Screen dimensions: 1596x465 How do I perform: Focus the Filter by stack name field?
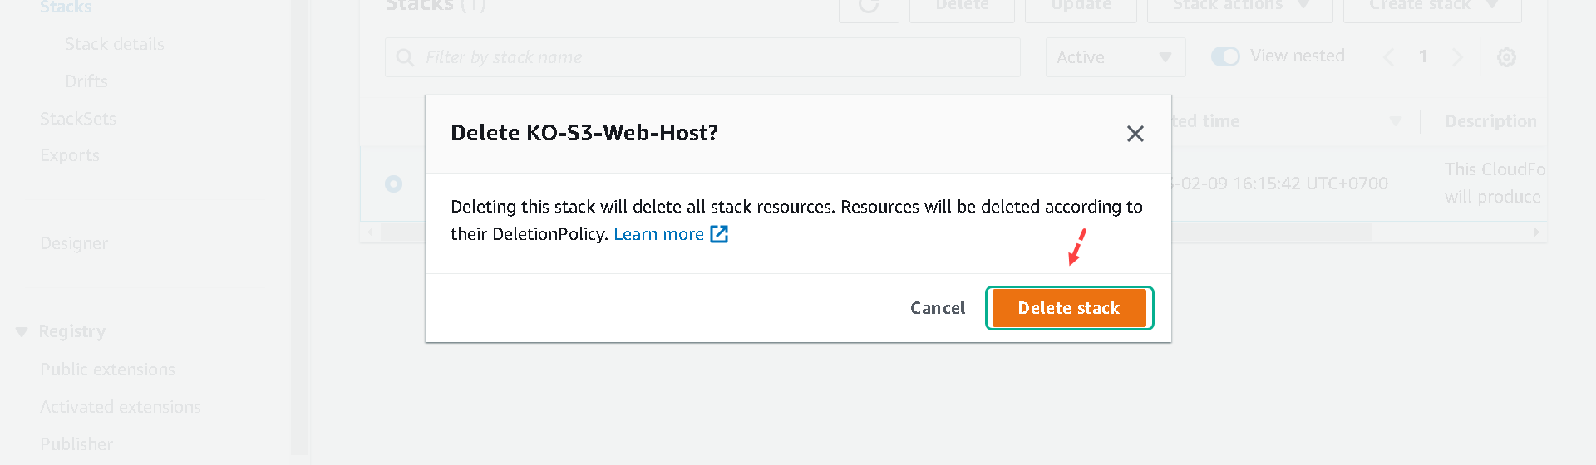pos(702,57)
